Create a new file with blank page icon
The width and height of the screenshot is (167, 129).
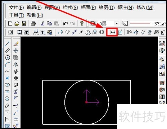point(10,23)
